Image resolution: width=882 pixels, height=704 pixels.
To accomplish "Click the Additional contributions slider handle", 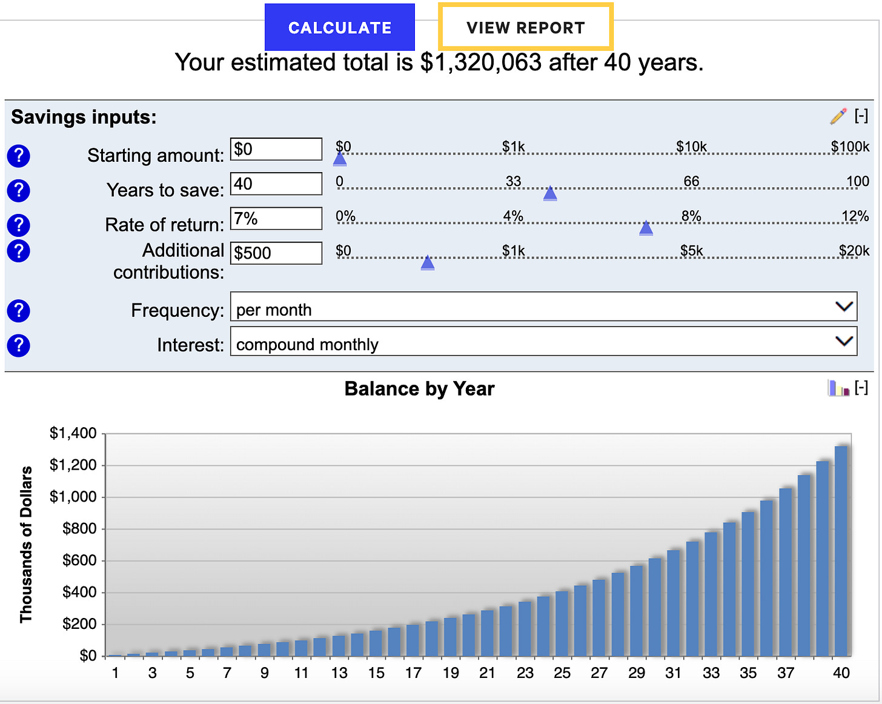I will tap(428, 262).
